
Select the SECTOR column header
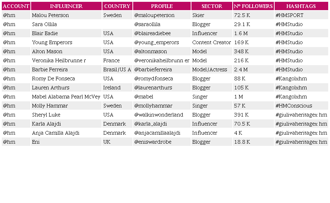212,6
